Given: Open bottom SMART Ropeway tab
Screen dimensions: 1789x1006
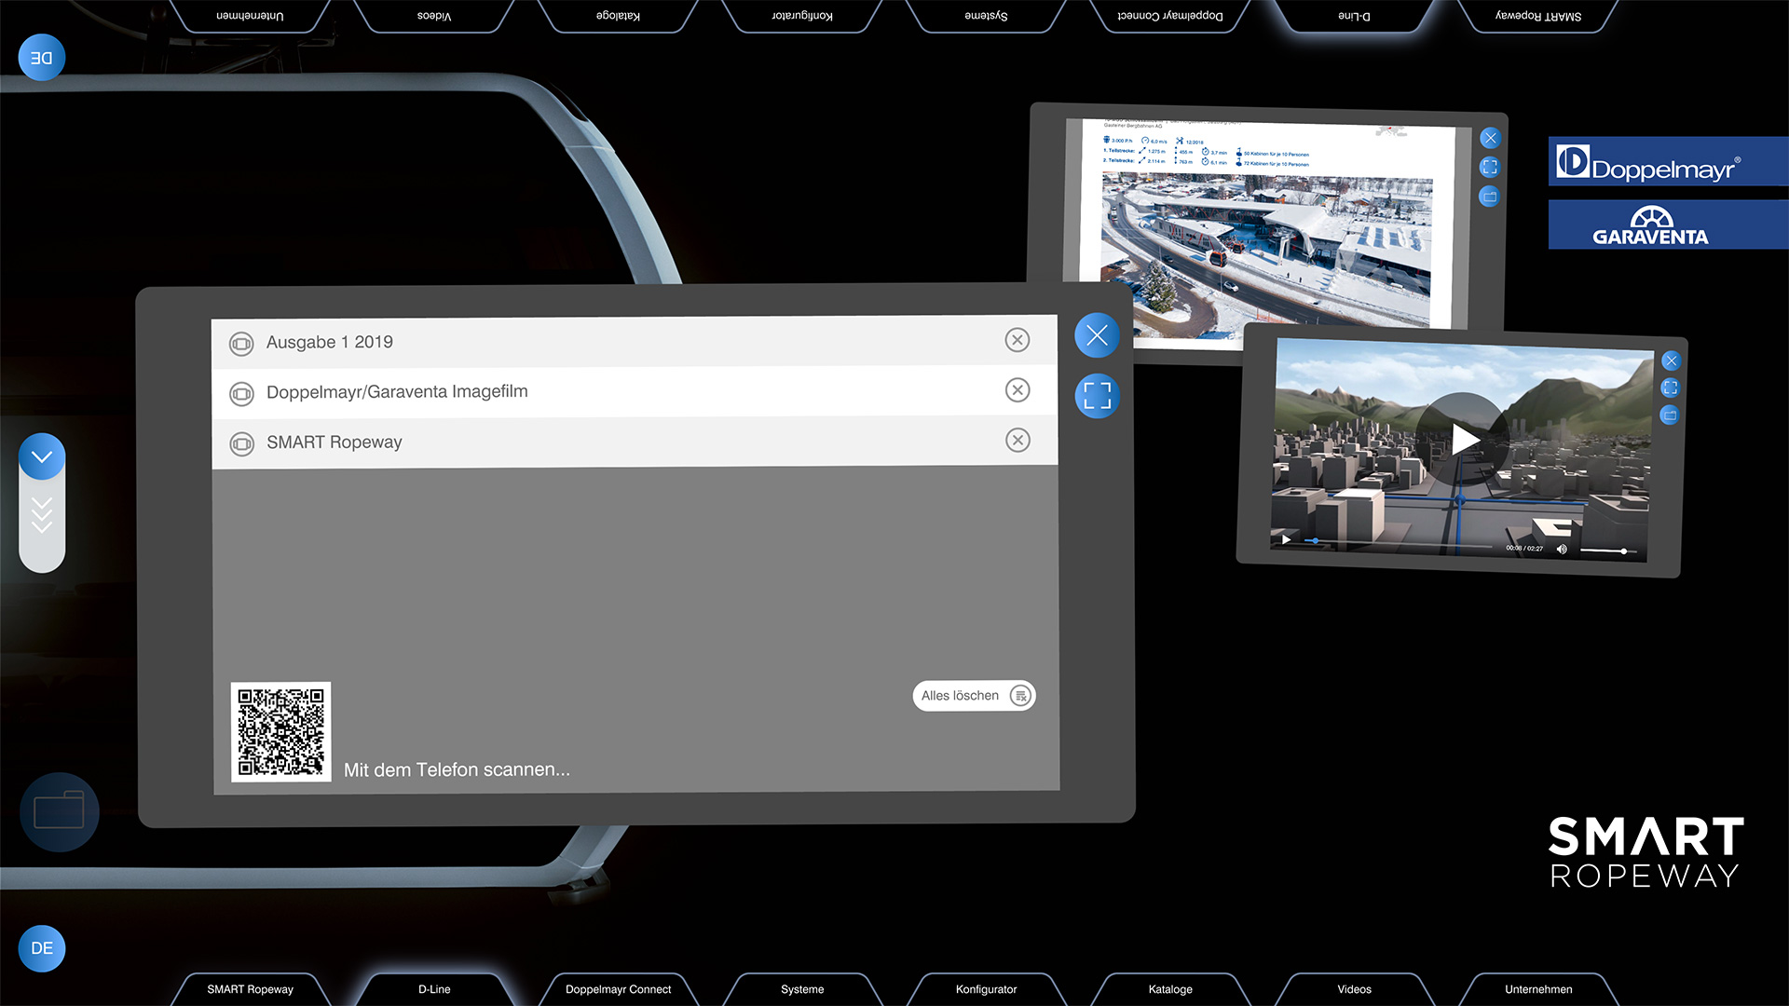Looking at the screenshot, I should tap(250, 989).
